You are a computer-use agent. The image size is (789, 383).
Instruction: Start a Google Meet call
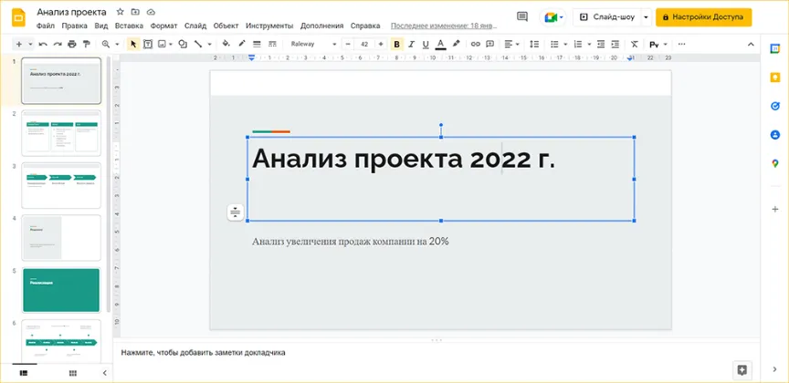(553, 17)
